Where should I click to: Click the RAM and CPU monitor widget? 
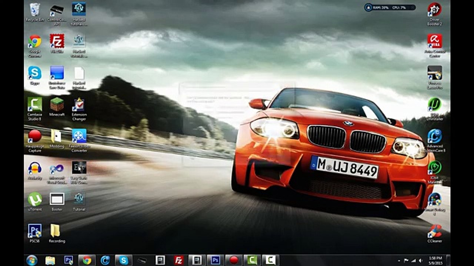(390, 7)
